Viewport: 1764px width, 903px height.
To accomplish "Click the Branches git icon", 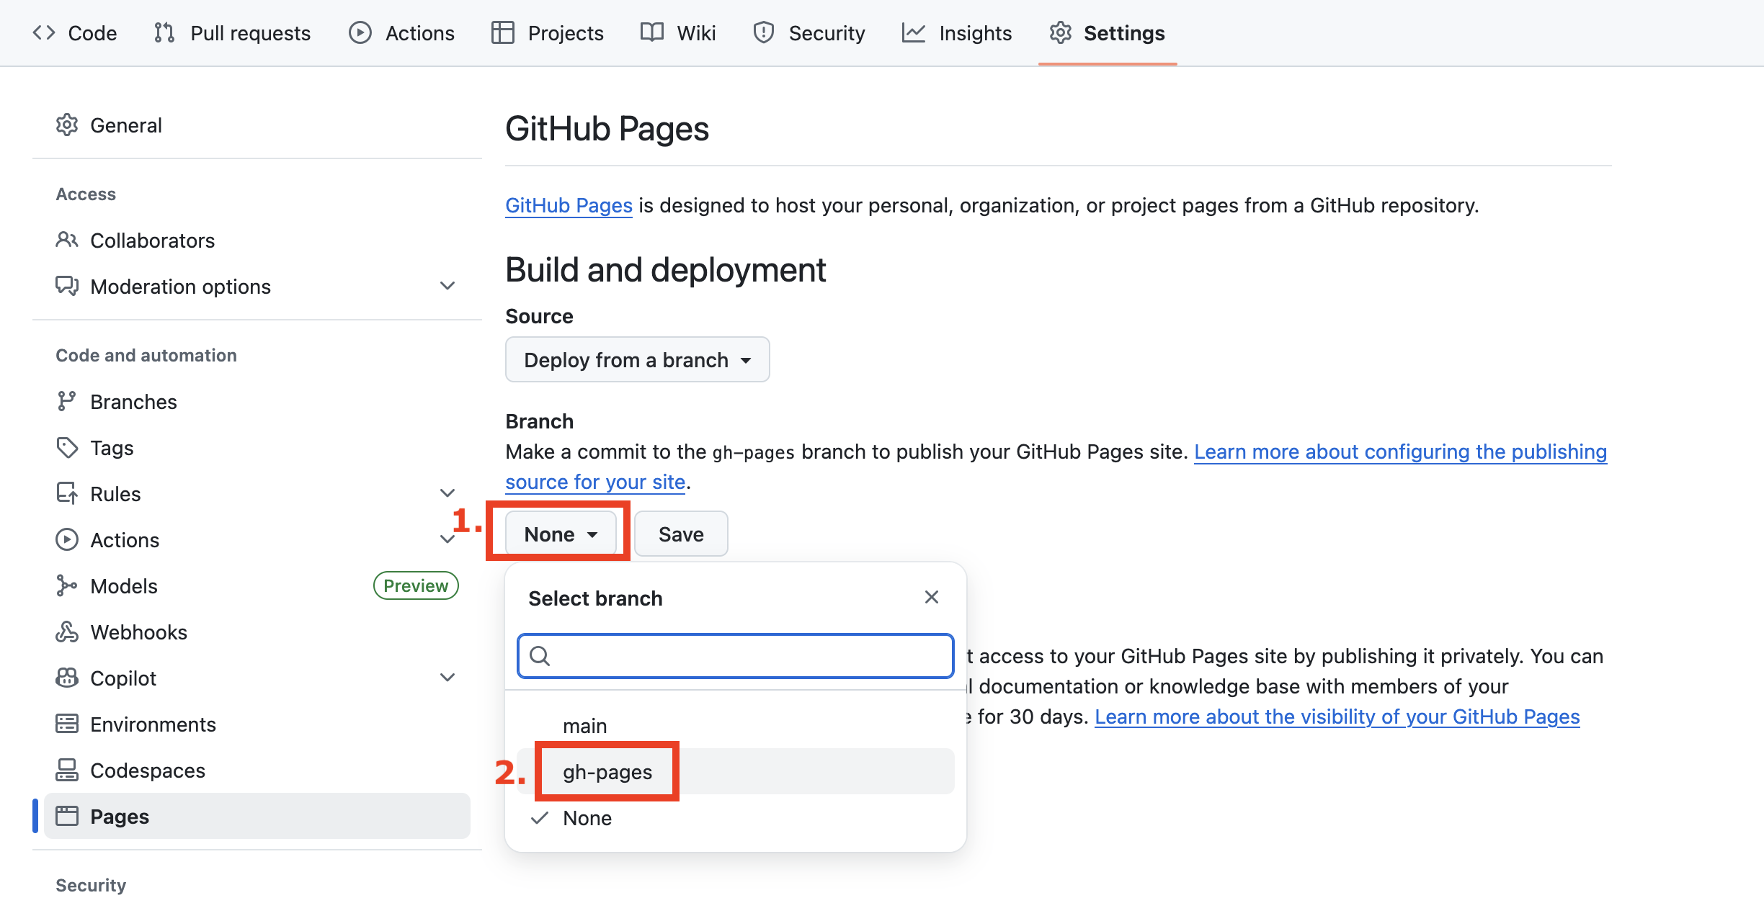I will (x=67, y=402).
